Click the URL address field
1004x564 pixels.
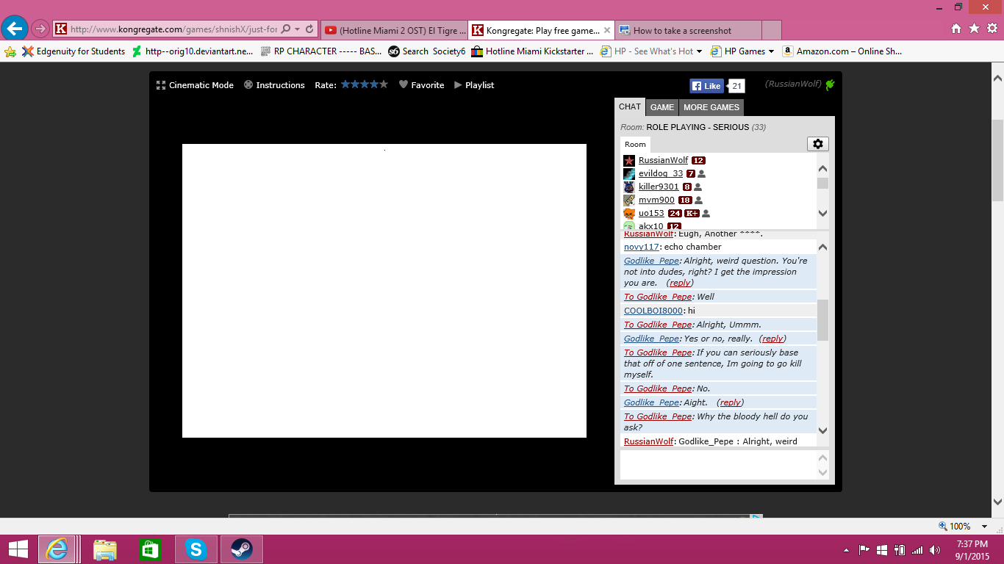[x=174, y=29]
